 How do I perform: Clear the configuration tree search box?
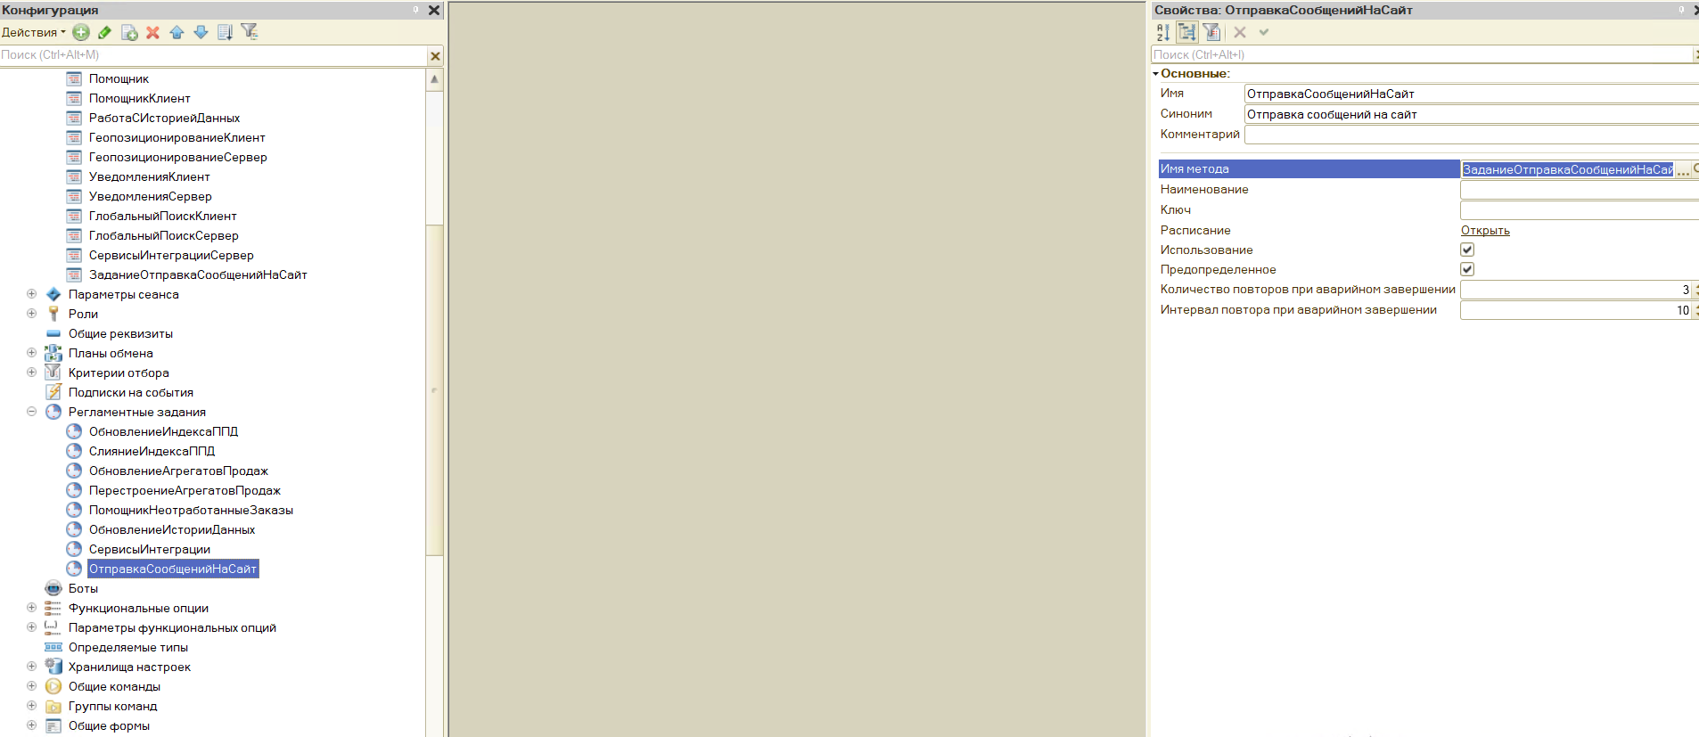pyautogui.click(x=435, y=56)
